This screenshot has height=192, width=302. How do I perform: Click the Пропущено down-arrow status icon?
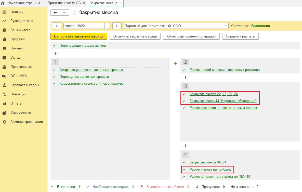coord(197,187)
